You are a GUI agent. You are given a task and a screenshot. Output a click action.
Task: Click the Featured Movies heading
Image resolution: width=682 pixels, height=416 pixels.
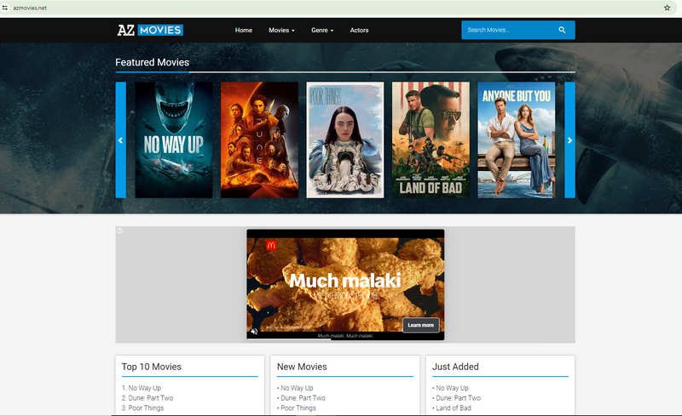153,62
